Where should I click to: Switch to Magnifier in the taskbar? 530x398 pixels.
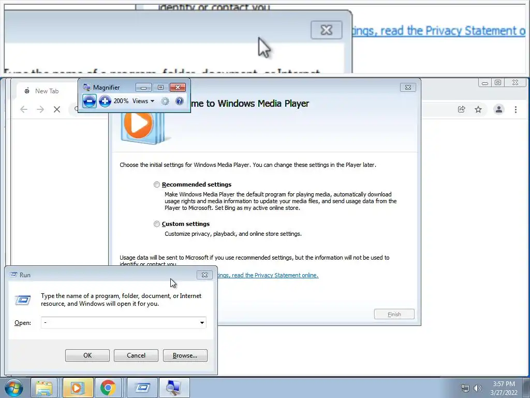174,388
